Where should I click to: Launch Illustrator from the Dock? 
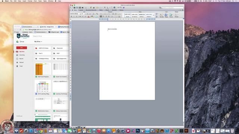pos(186,131)
